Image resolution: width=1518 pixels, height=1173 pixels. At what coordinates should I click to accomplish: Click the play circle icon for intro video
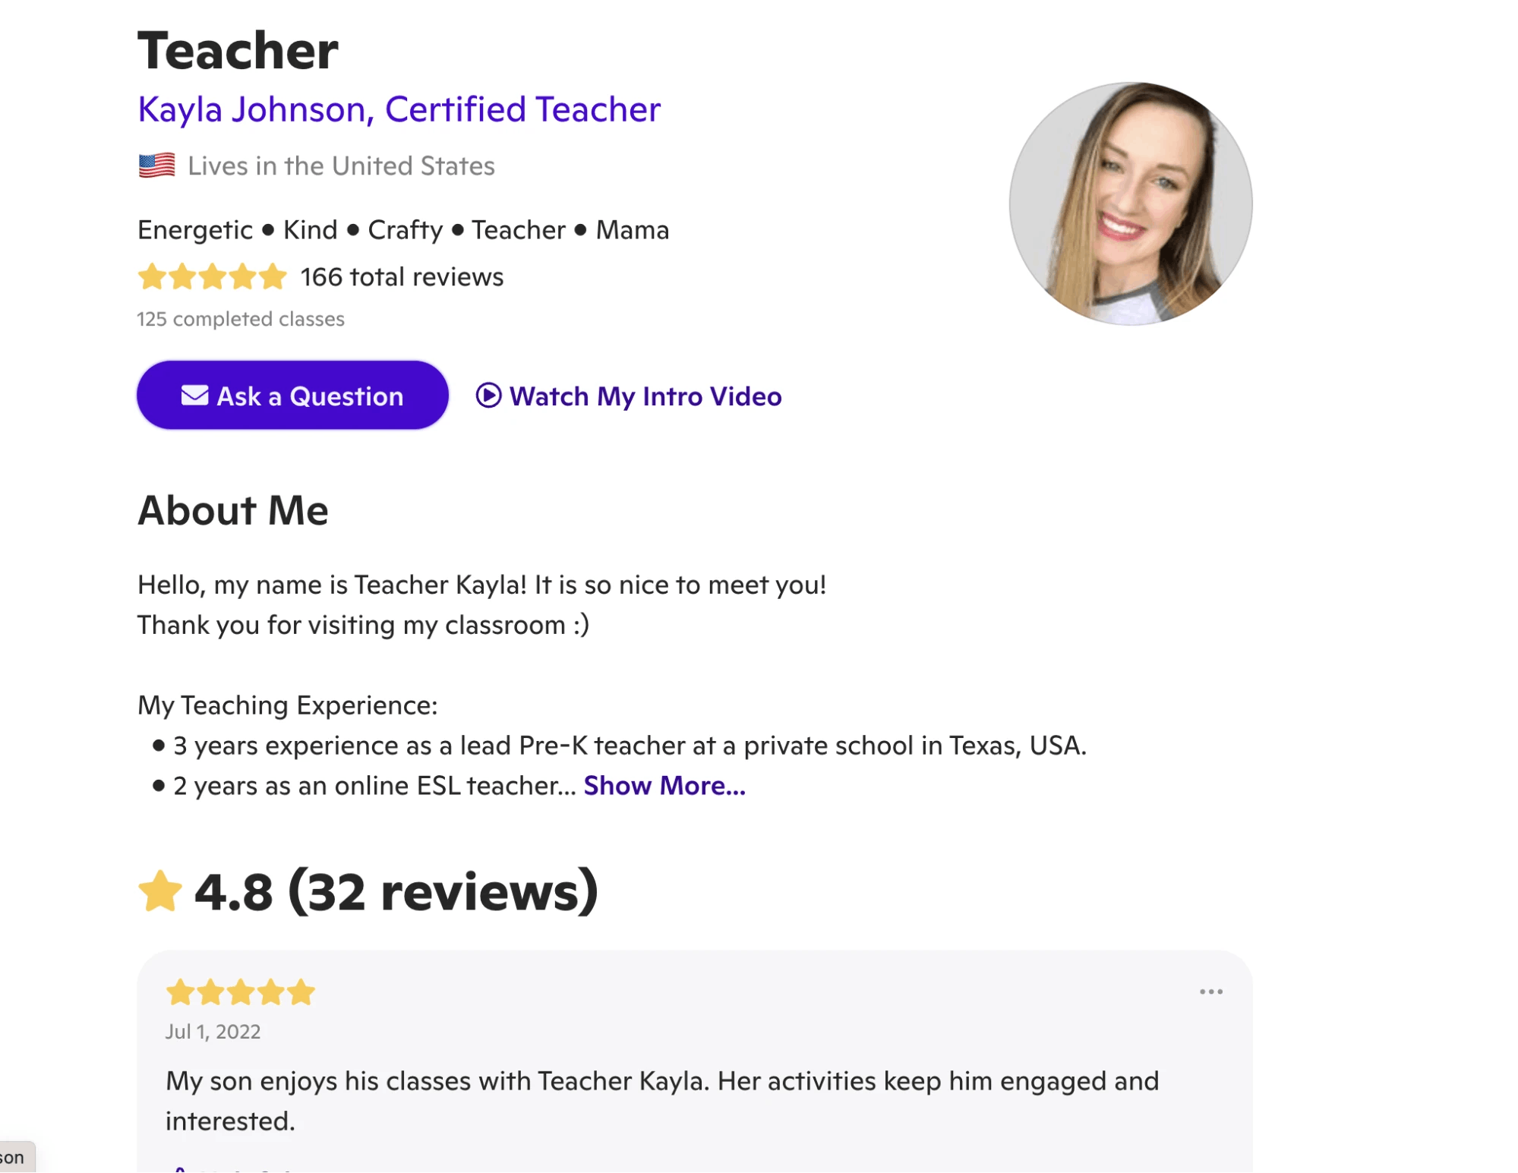488,396
